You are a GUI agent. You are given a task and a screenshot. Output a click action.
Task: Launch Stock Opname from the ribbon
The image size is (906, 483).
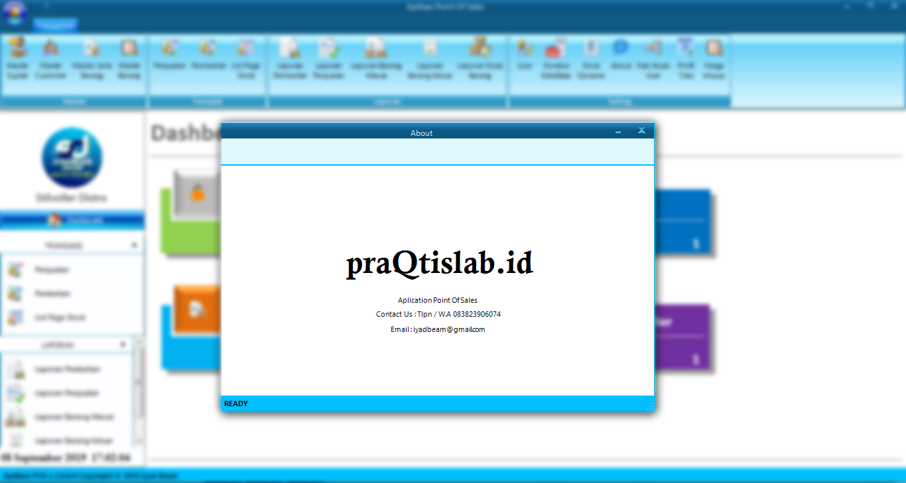point(591,58)
